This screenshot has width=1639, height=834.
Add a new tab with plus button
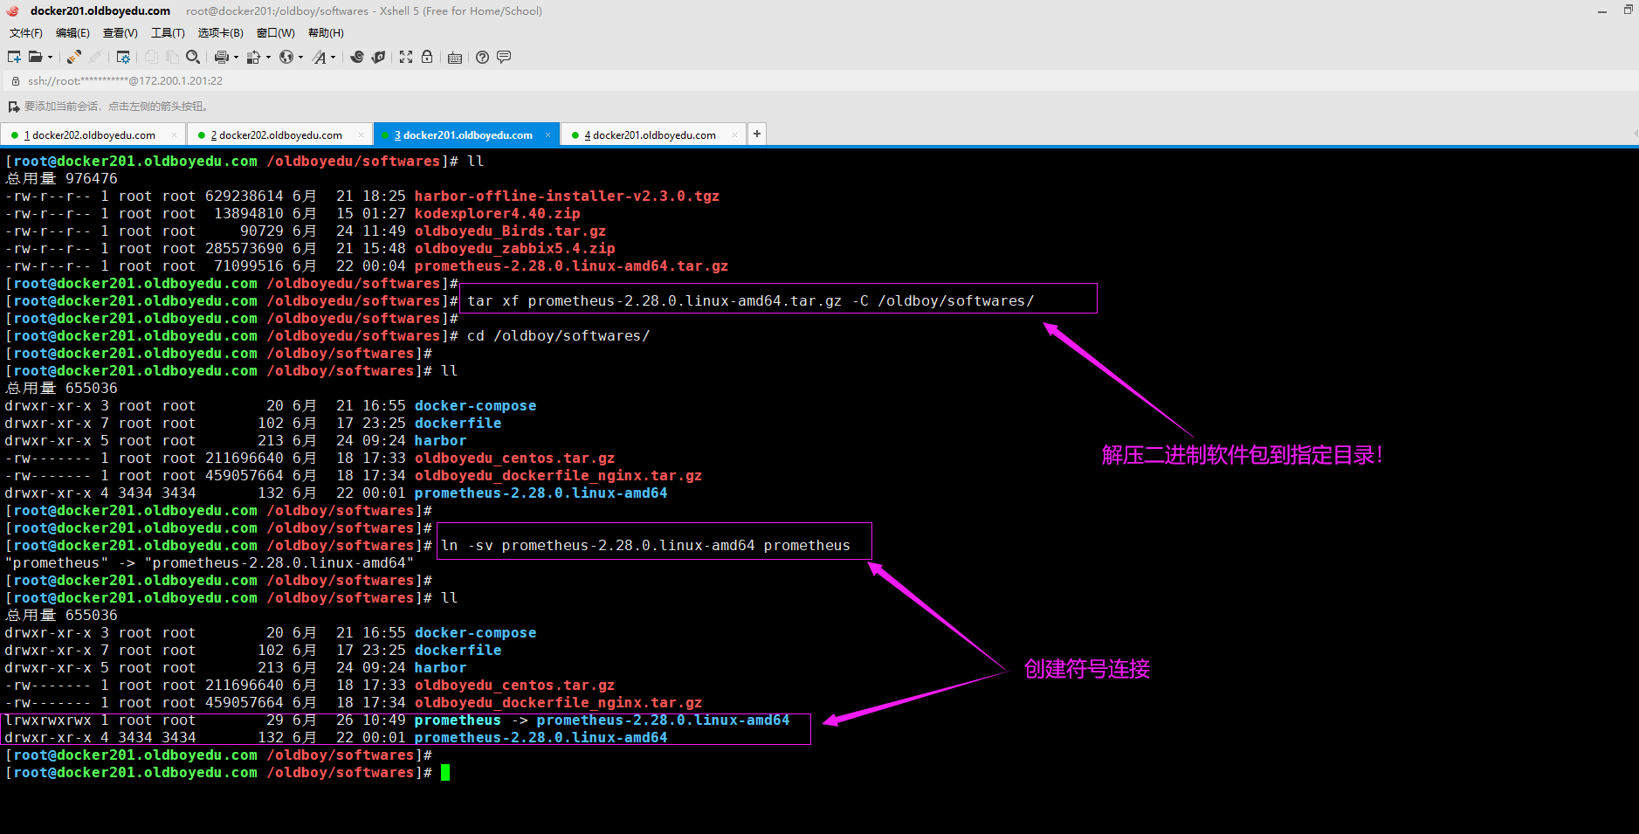pyautogui.click(x=757, y=134)
